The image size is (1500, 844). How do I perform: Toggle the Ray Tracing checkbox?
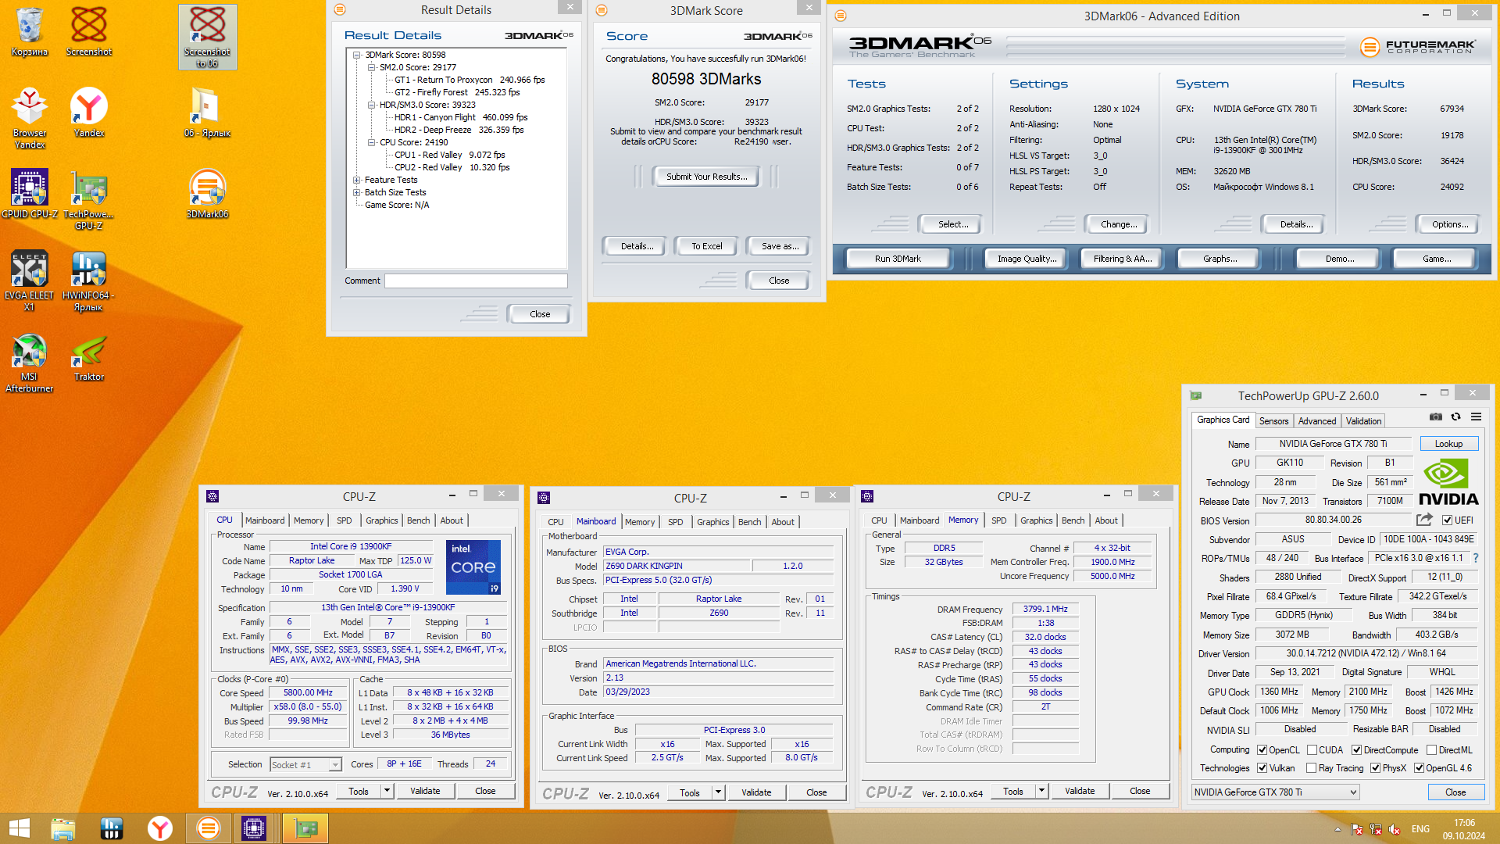[1312, 768]
